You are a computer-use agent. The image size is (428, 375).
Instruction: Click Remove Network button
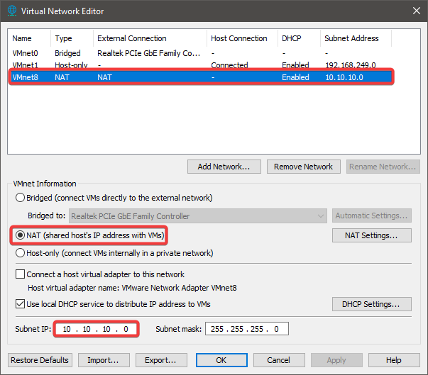[x=304, y=167]
